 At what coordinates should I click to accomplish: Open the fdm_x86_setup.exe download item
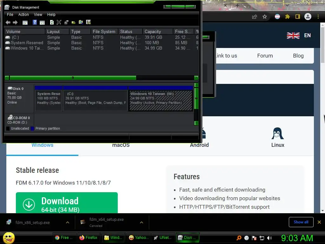tap(33, 222)
